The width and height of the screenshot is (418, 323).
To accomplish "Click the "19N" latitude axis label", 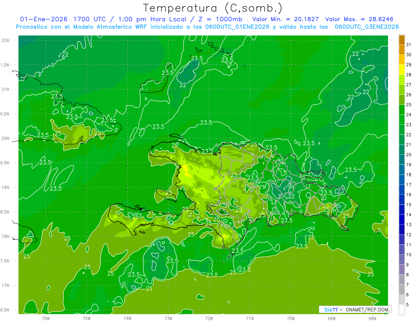I will tap(6, 187).
